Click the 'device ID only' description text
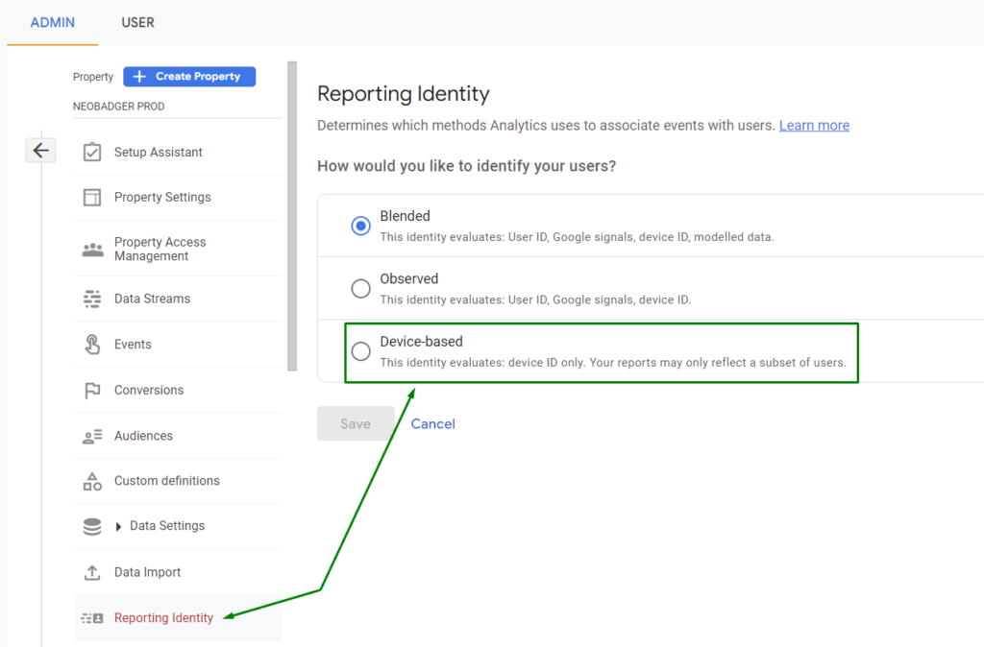The image size is (984, 647). [612, 362]
